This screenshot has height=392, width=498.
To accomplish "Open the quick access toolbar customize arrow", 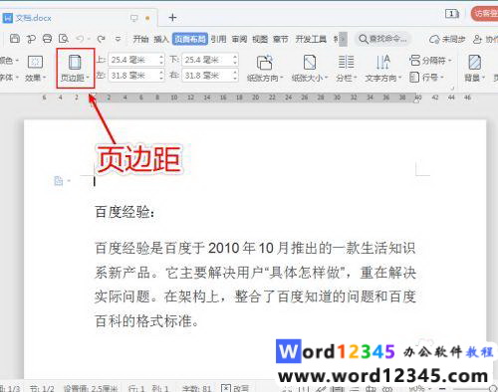I will pyautogui.click(x=118, y=39).
